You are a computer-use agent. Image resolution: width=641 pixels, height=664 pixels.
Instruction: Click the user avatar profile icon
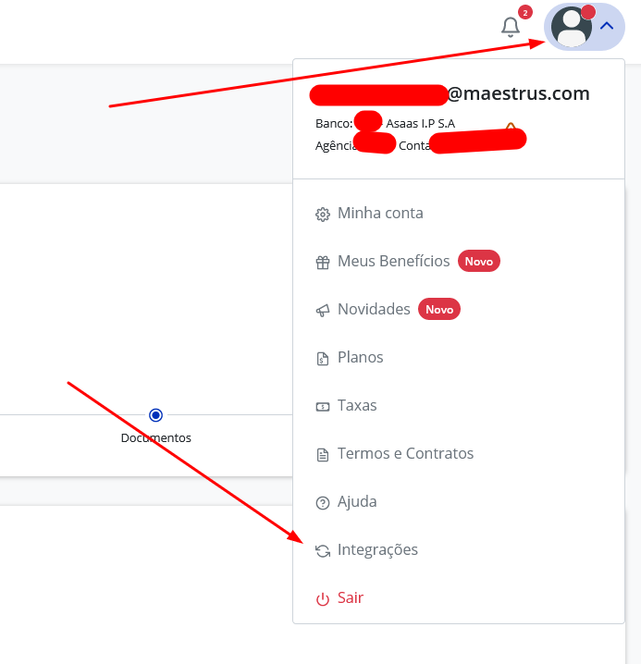571,26
